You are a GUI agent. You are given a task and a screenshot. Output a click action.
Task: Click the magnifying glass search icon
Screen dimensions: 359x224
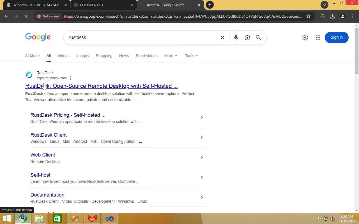coord(258,38)
